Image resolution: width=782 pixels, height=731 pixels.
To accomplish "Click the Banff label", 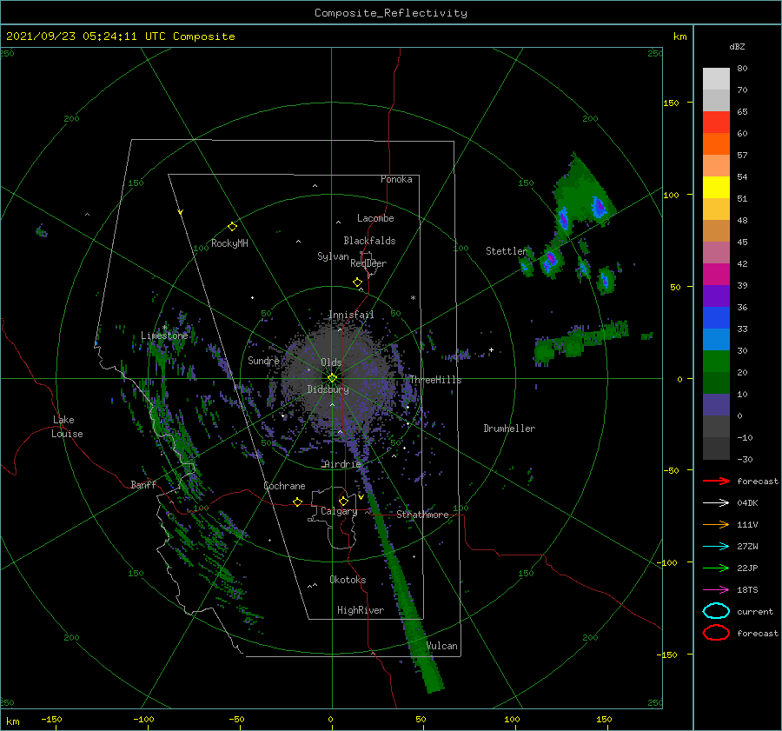I will tap(143, 484).
